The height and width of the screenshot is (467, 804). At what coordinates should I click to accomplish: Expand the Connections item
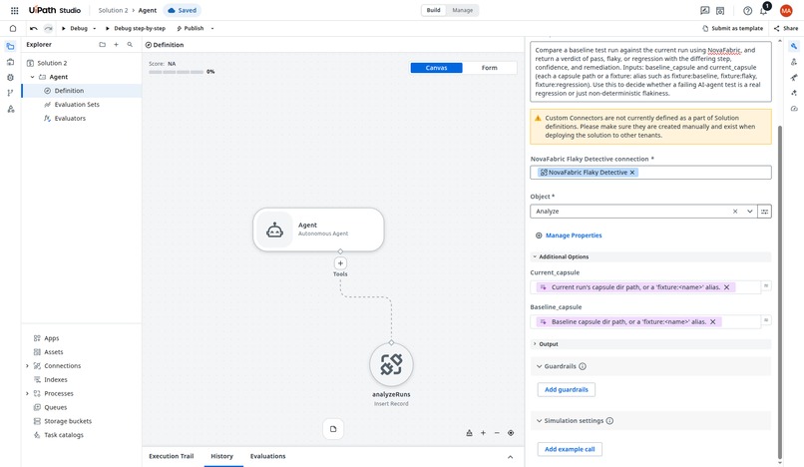27,366
